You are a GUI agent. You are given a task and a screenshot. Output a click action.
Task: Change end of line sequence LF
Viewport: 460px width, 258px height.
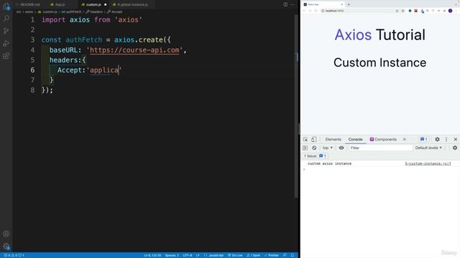pos(198,255)
